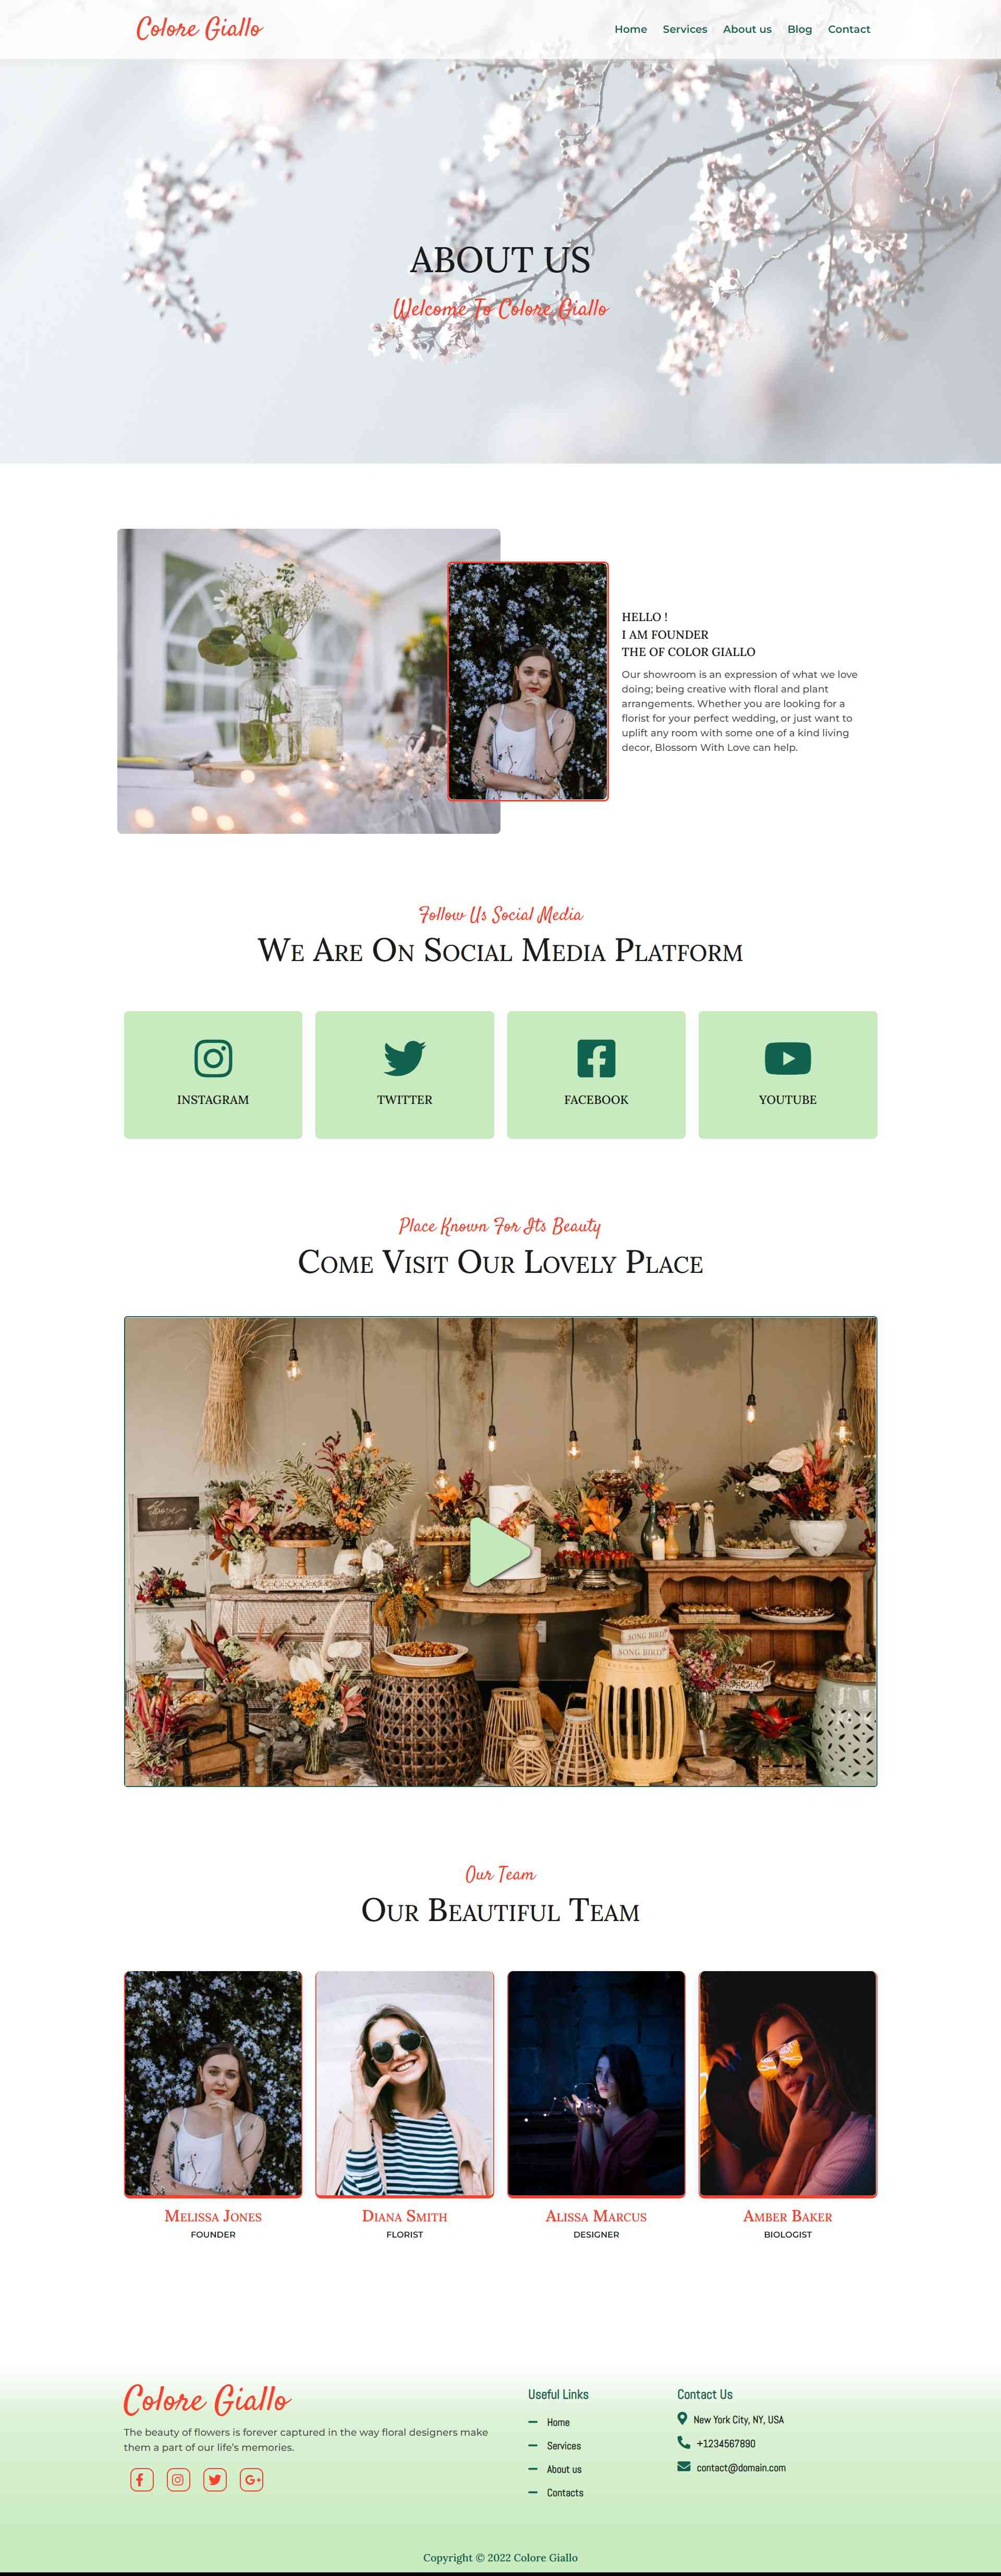
Task: Open Services in the top navigation
Action: tap(685, 29)
